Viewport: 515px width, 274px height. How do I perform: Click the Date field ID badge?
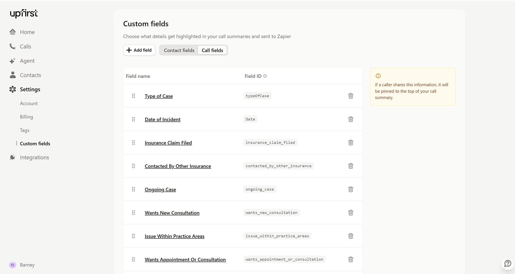(x=250, y=119)
